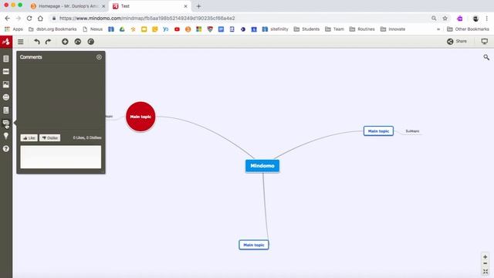Screen dimensions: 494x278
Task: Open the Chrome profile avatar
Action: click(475, 19)
